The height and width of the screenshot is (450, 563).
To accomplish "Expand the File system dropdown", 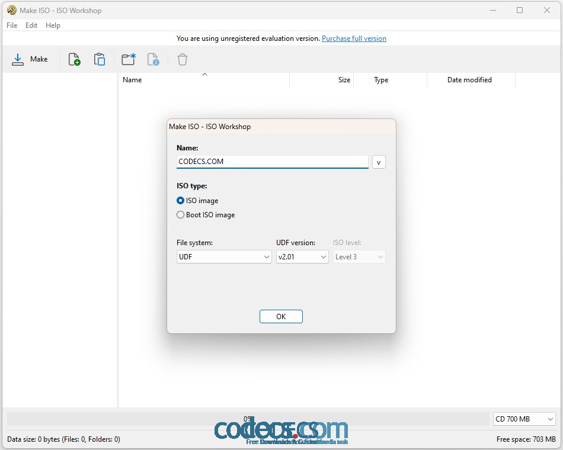I will click(224, 257).
